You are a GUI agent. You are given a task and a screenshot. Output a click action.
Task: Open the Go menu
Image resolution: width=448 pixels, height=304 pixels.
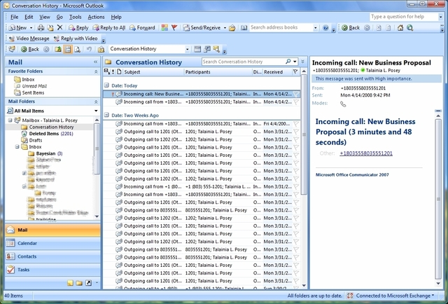coord(59,17)
